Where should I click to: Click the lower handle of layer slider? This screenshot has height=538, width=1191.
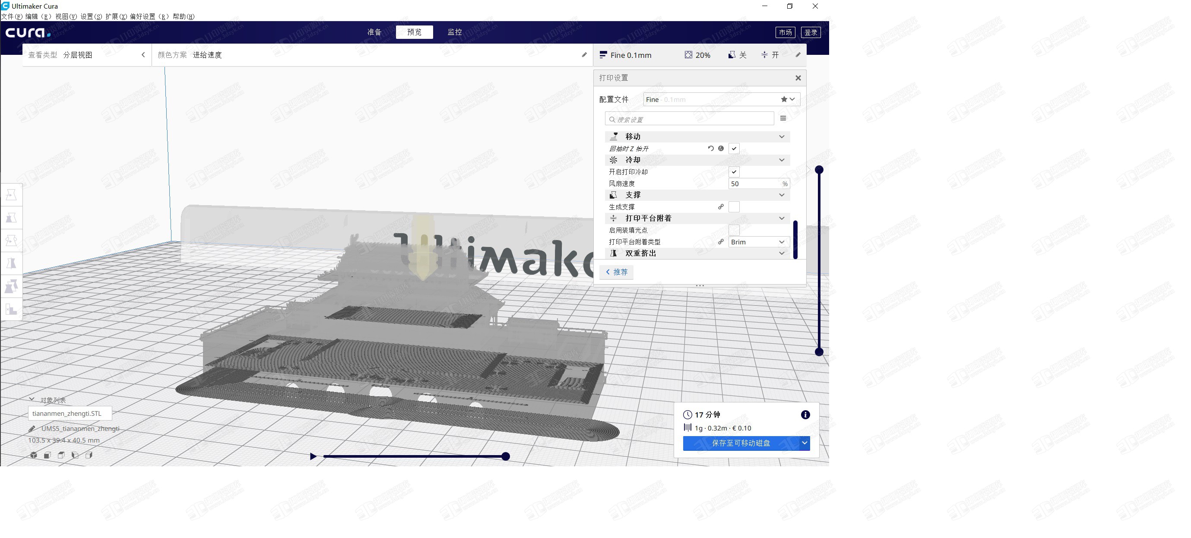click(x=819, y=352)
